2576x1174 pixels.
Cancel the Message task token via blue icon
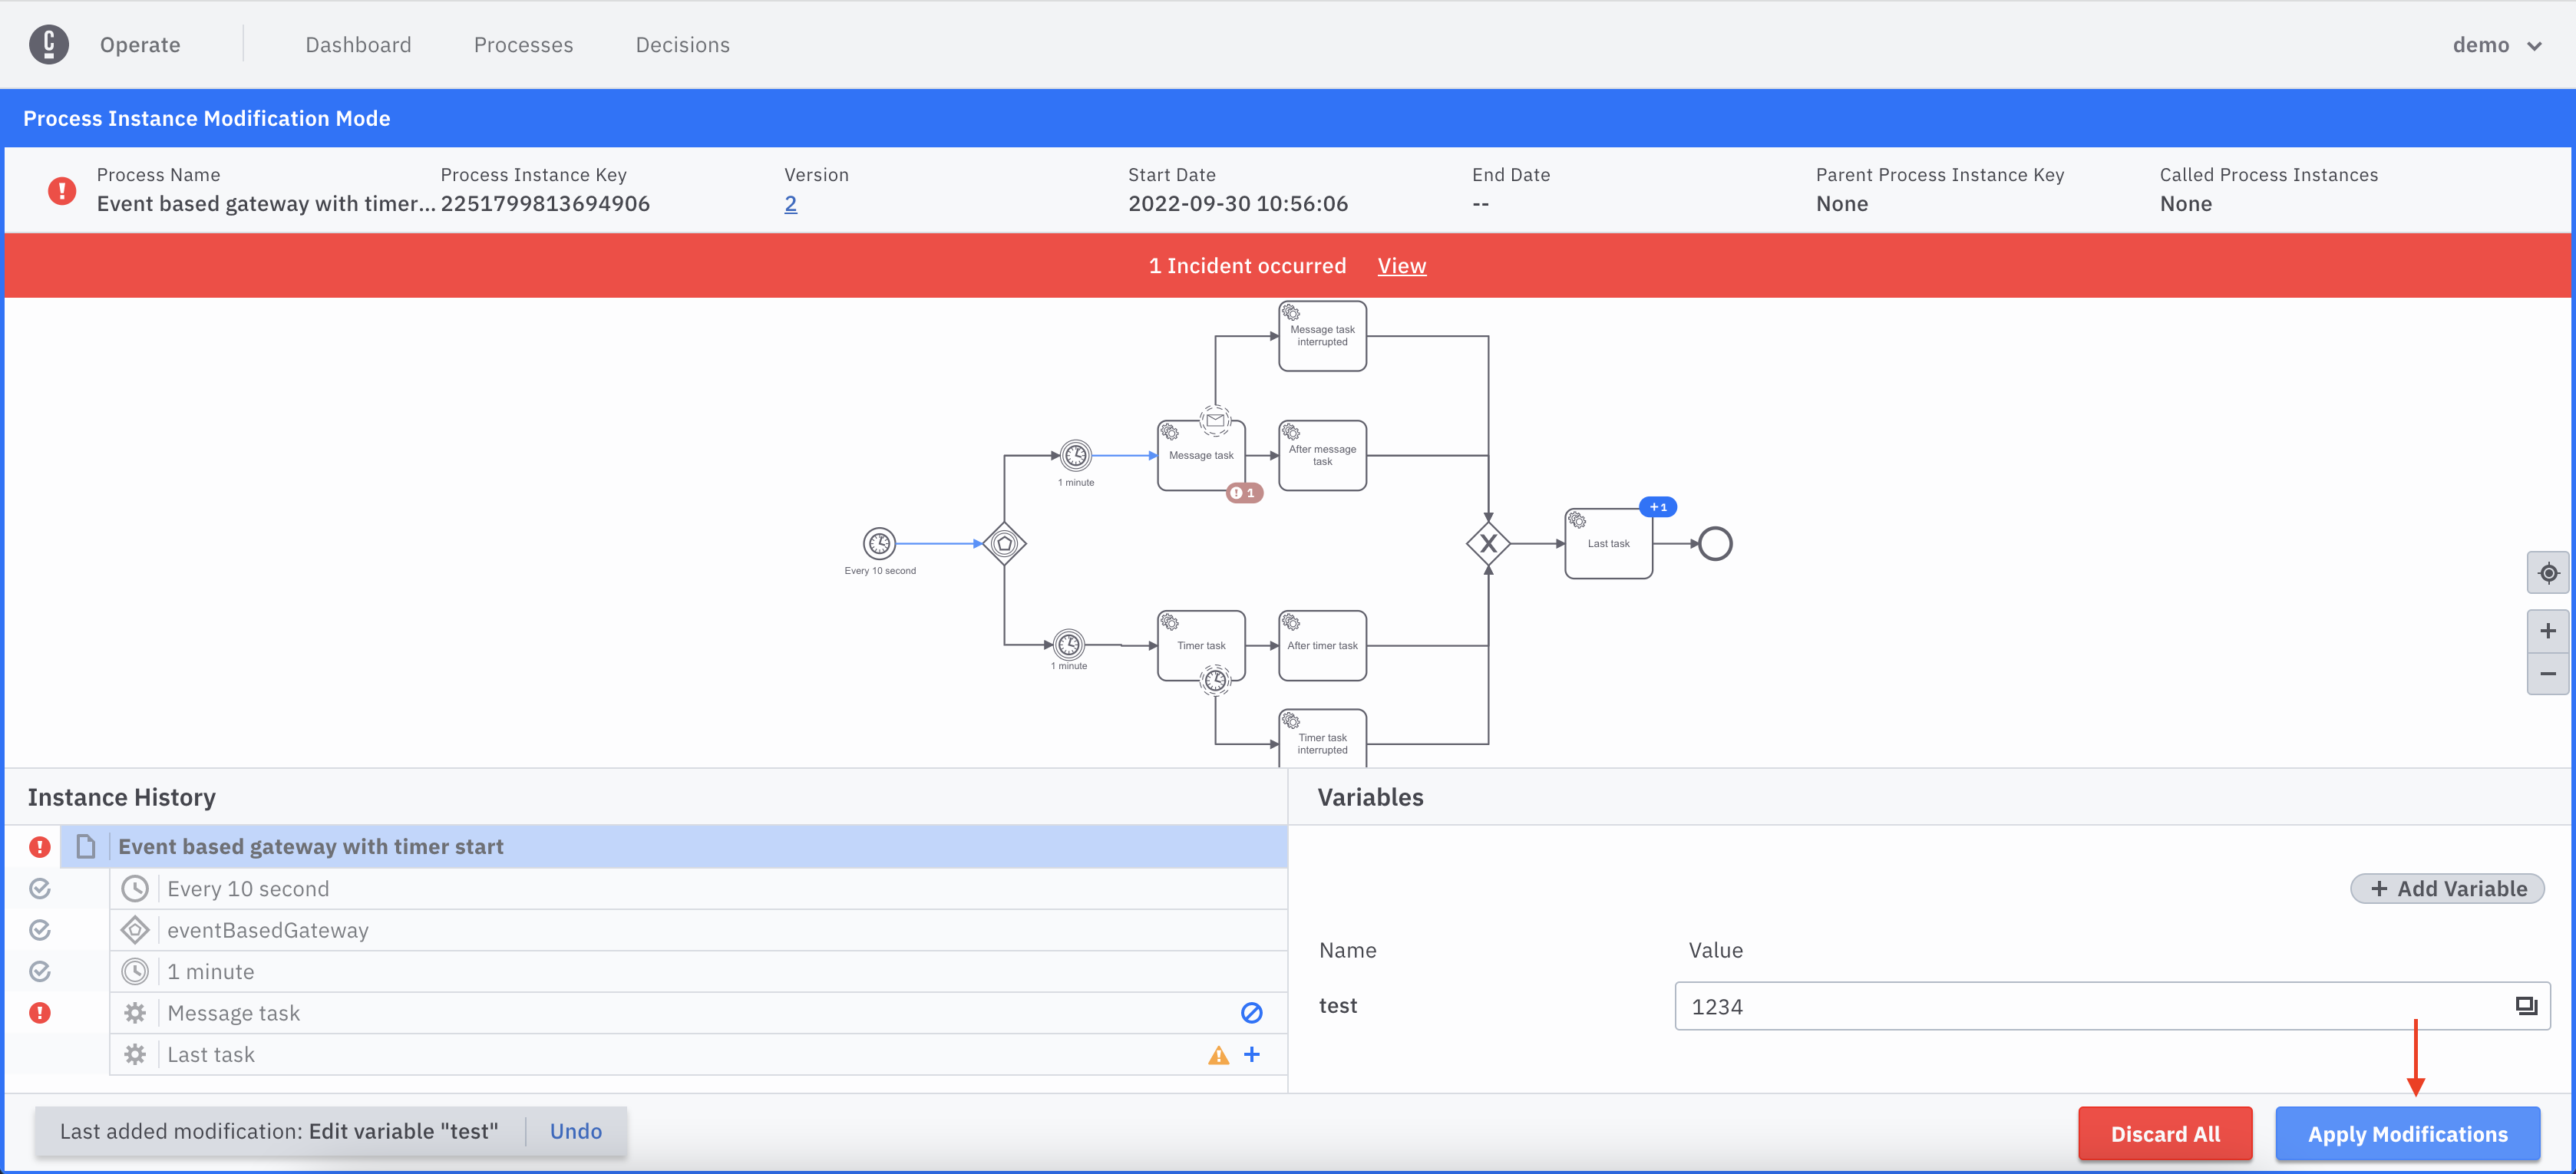1251,1013
